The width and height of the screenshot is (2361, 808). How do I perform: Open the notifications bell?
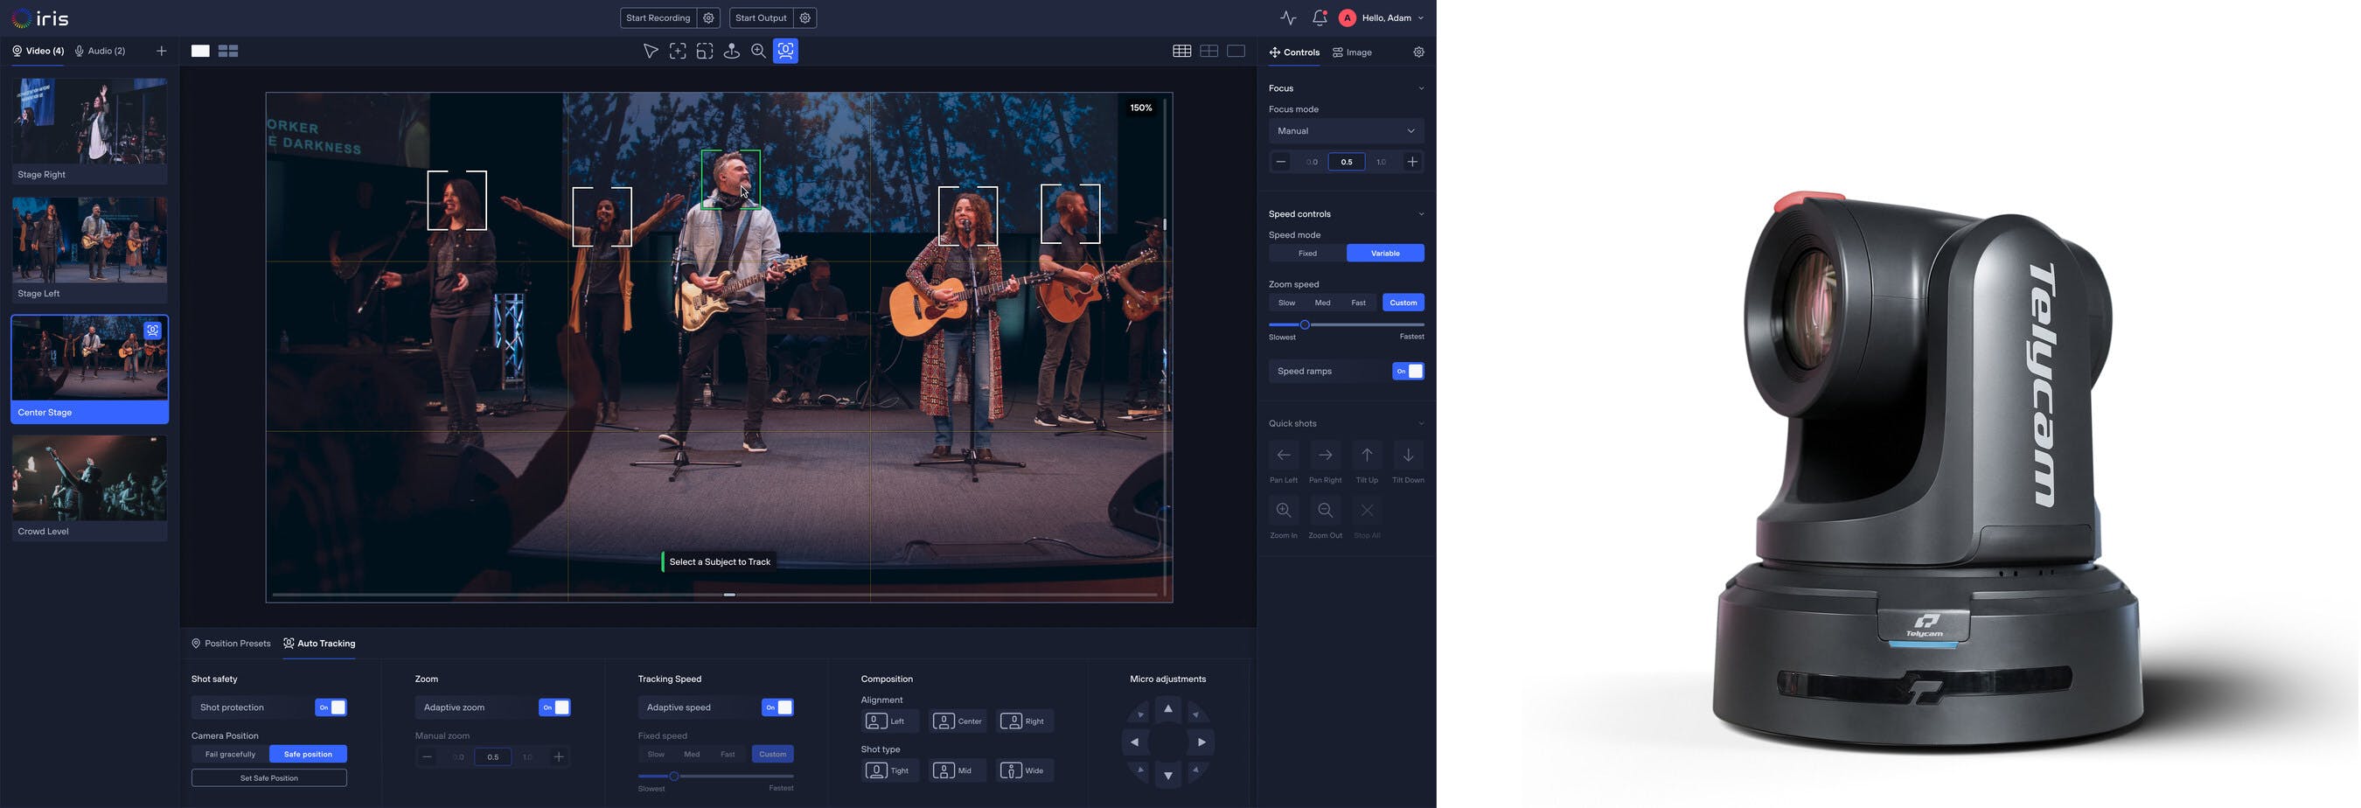pyautogui.click(x=1319, y=17)
